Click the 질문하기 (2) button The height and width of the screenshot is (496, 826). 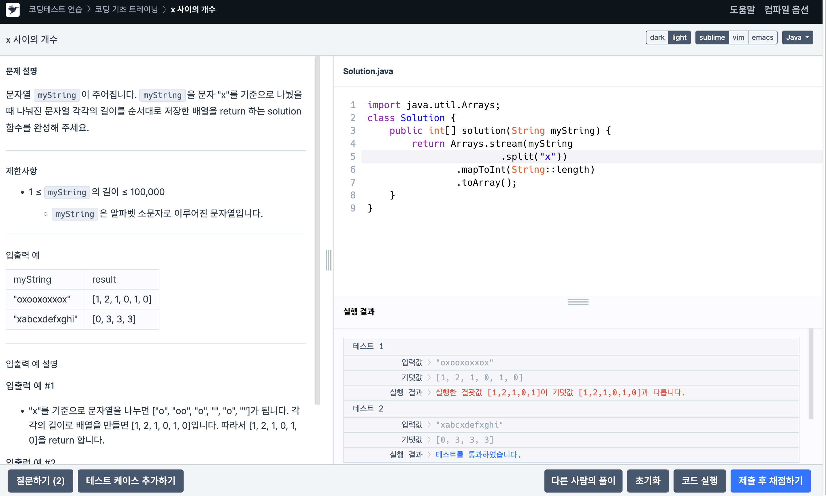[40, 481]
